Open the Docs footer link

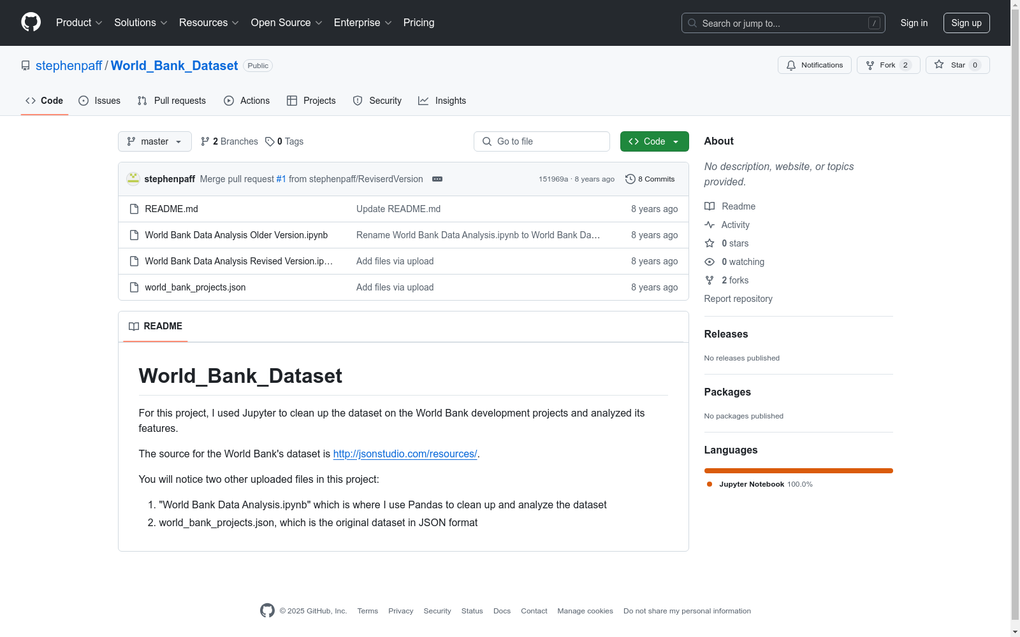click(x=502, y=611)
